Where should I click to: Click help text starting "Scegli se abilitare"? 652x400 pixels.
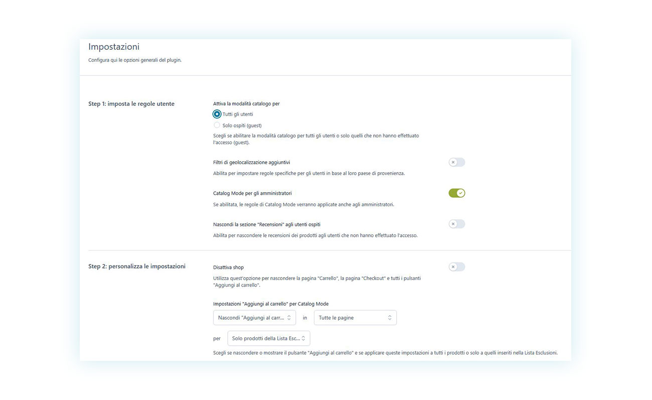coord(316,139)
